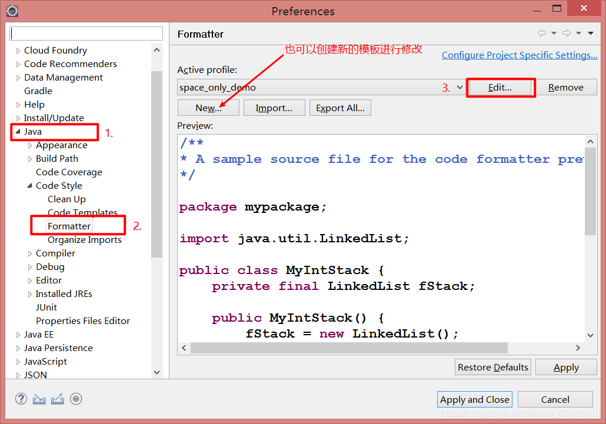Viewport: 606px width, 424px height.
Task: Collapse the Java tree node
Action: [18, 132]
